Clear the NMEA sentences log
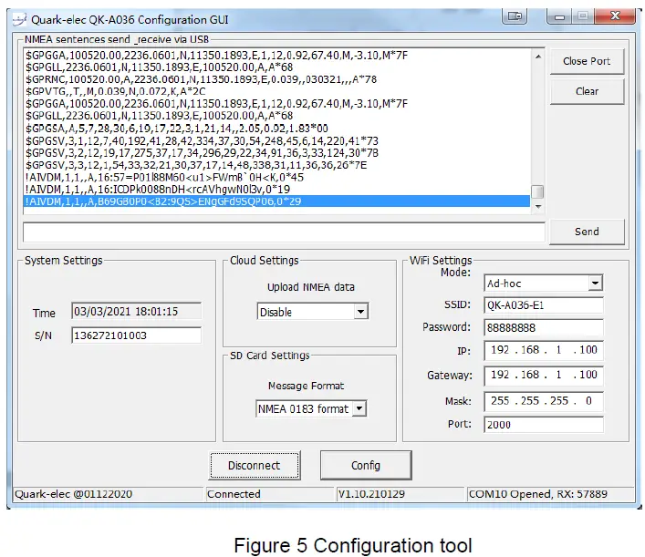 587,91
